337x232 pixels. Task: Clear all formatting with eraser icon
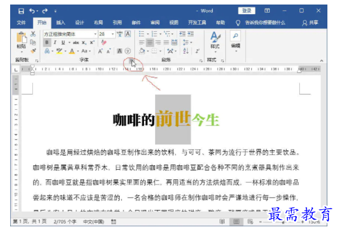104,42
